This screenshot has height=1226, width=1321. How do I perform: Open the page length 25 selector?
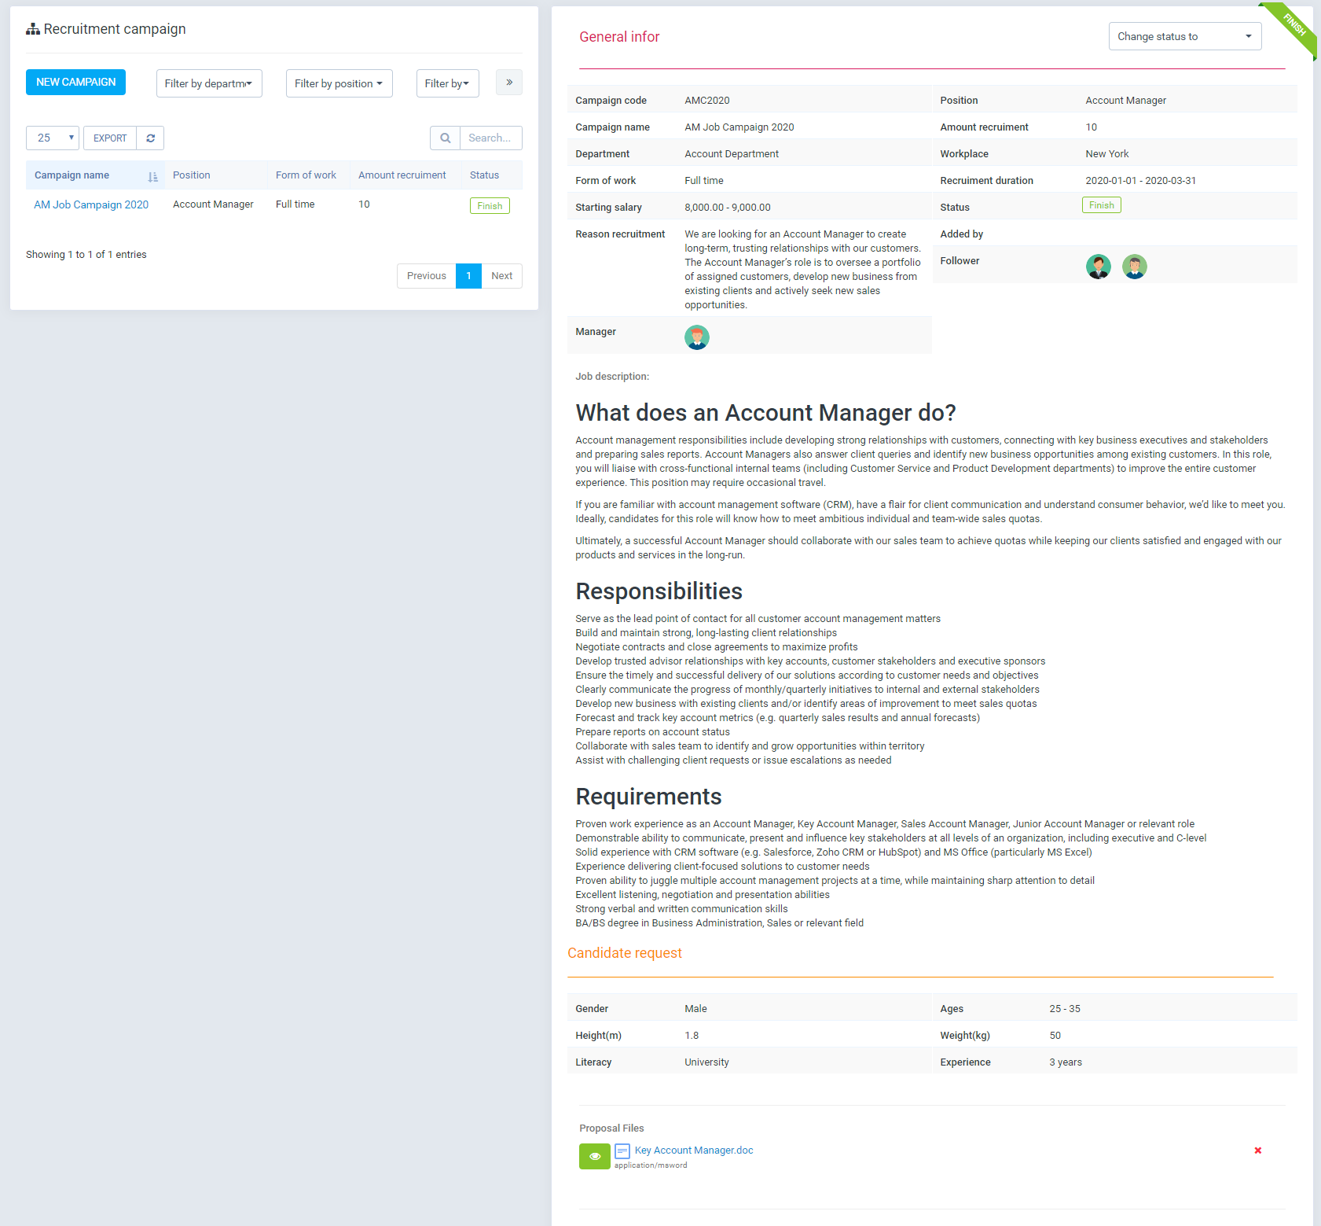53,138
